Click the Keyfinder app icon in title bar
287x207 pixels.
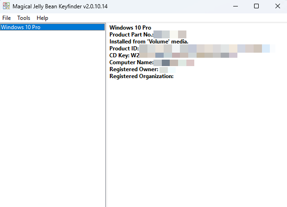click(6, 6)
